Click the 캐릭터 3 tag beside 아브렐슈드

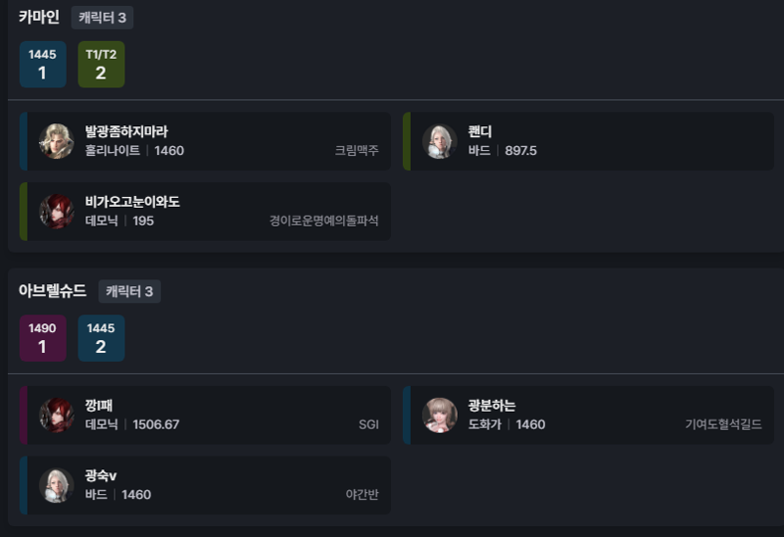coord(129,291)
